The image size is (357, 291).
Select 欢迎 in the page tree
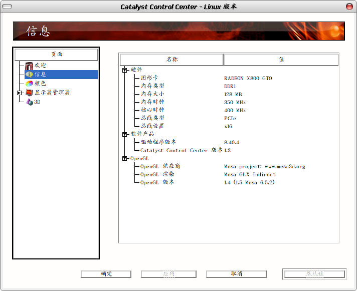[40, 66]
